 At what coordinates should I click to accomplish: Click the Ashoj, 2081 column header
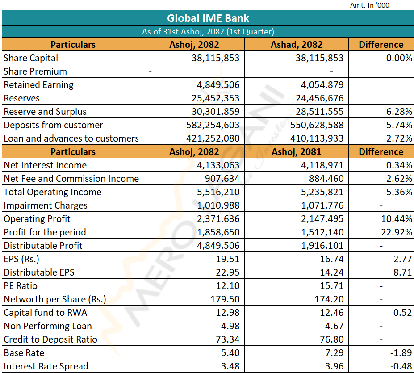click(x=296, y=152)
